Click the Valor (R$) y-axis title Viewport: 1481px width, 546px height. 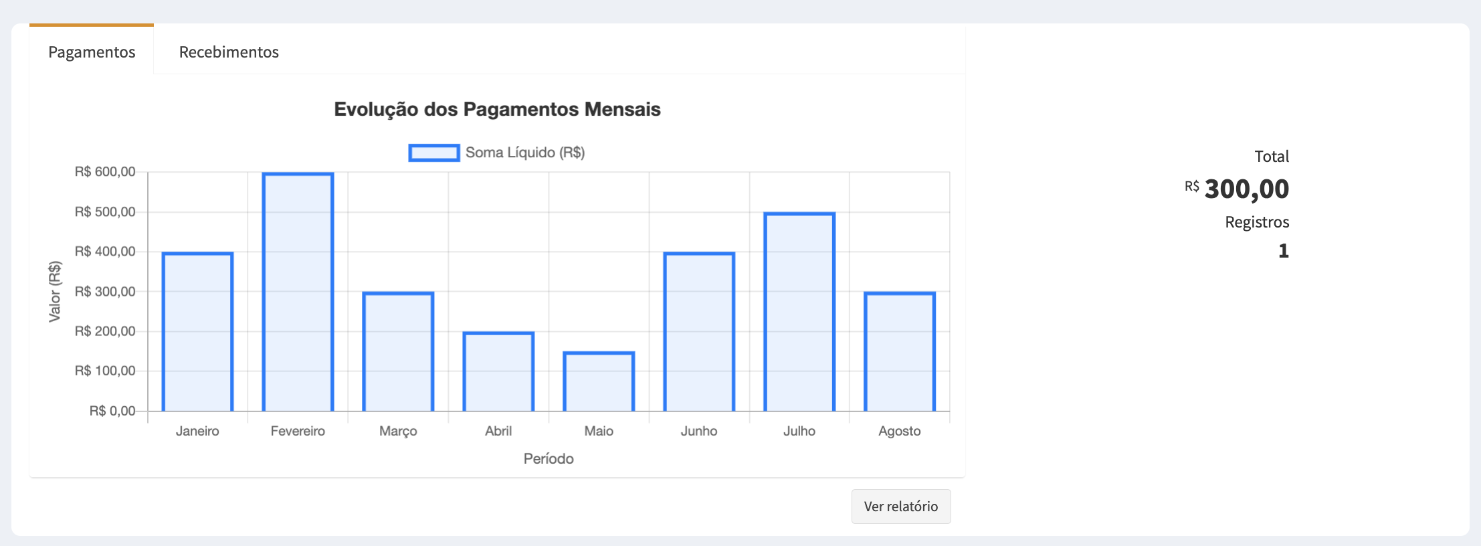point(55,292)
